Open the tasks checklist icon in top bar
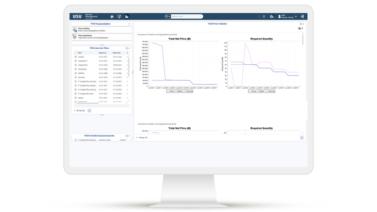Viewport: 377px width, 212px height. [x=119, y=16]
